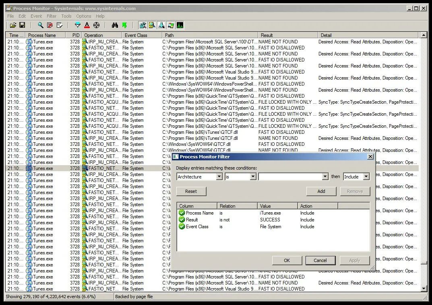432x305 pixels.
Task: Click the Filter funnel toolbar icon
Action: pos(78,25)
